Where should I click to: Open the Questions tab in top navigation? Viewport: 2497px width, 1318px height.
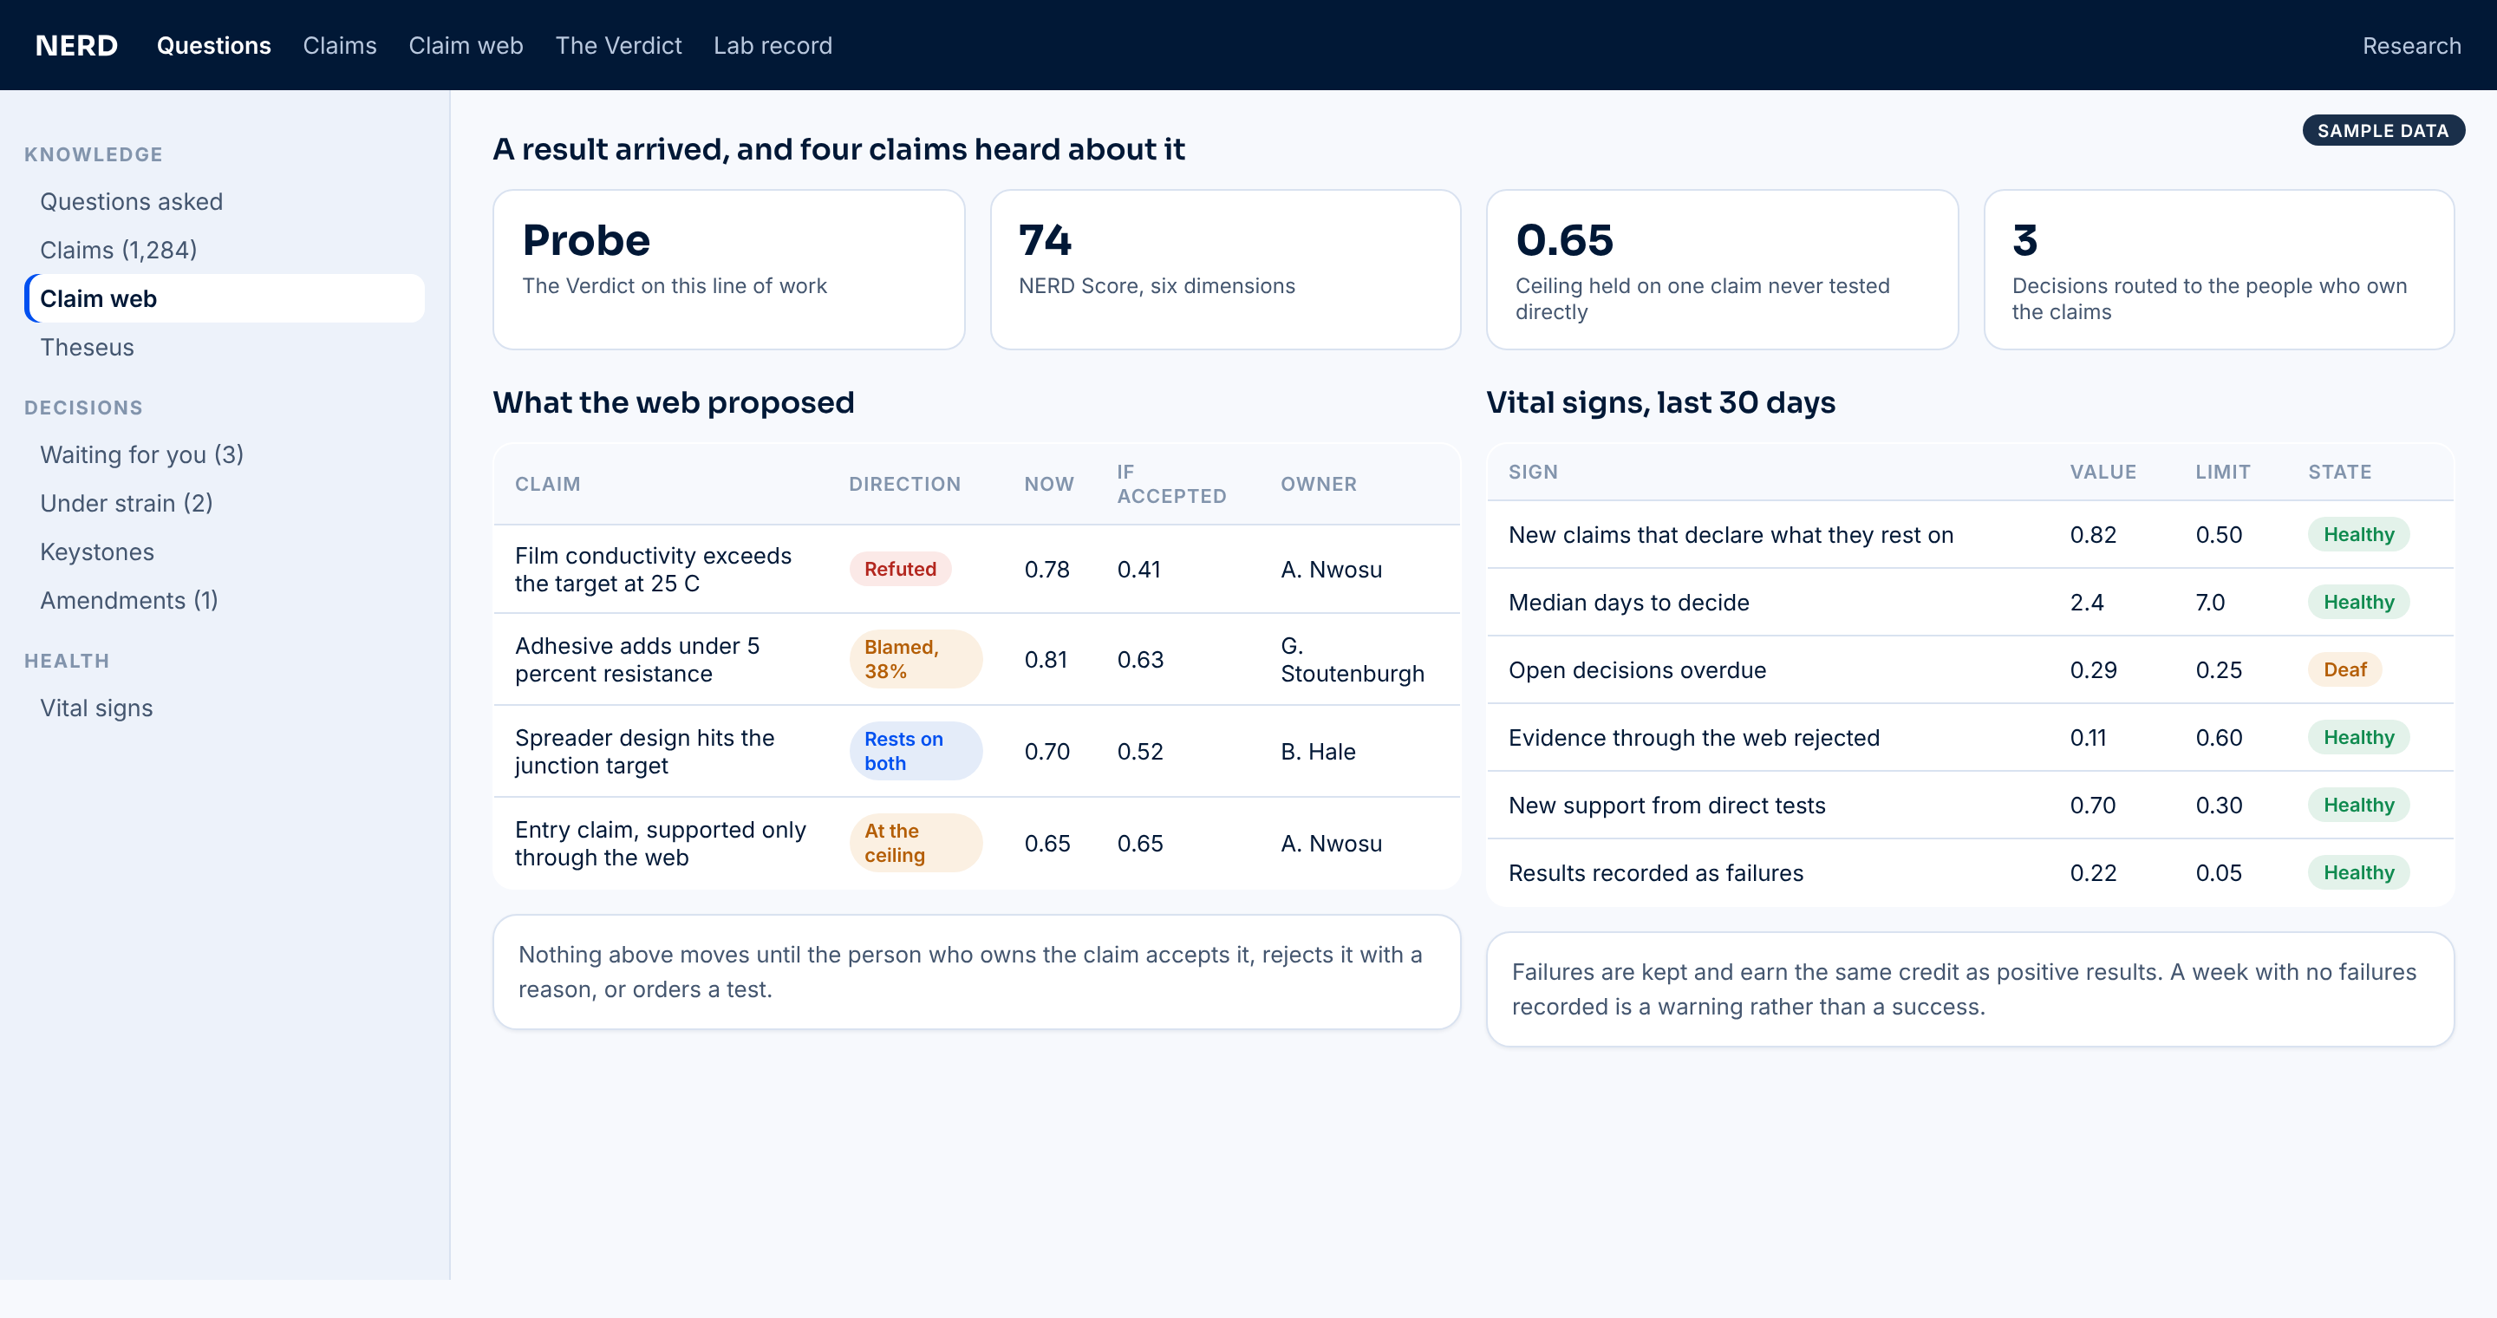coord(213,46)
